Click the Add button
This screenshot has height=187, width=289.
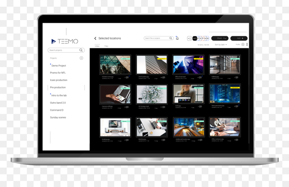(239, 38)
